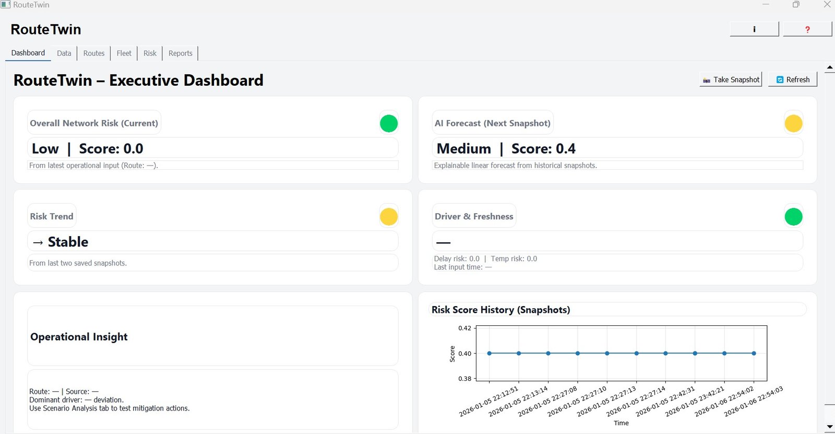Click the 'Dominant driver' line
This screenshot has width=835, height=434.
[x=76, y=400]
